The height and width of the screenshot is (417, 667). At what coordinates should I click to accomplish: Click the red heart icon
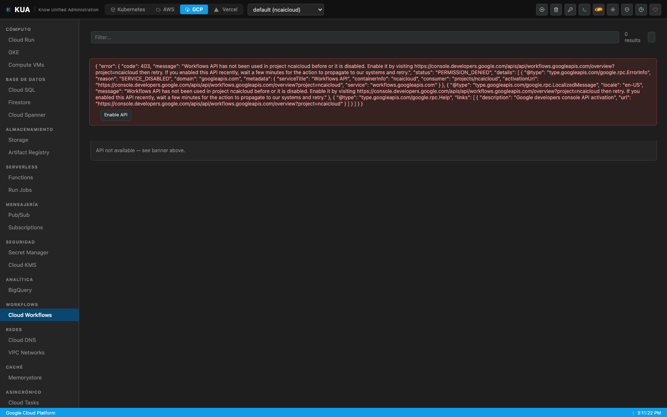point(655,10)
